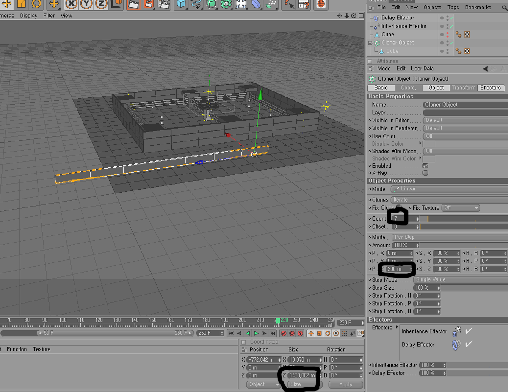Toggle rotation keyframe recording icon

328,334
